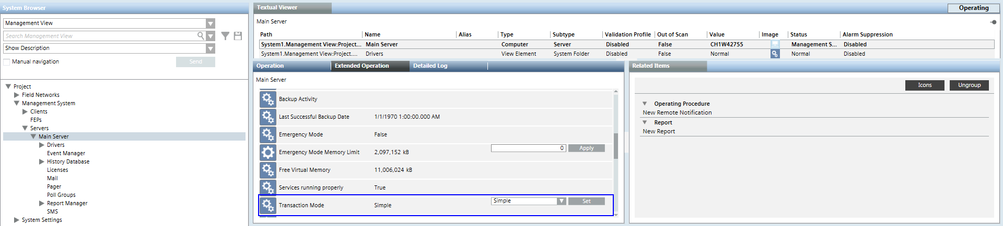
Task: Click the Backup Activity gear icon
Action: pyautogui.click(x=268, y=99)
